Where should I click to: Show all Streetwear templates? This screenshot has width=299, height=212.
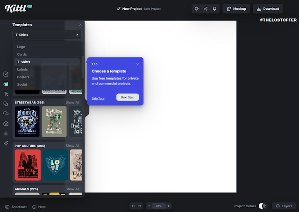(x=72, y=102)
